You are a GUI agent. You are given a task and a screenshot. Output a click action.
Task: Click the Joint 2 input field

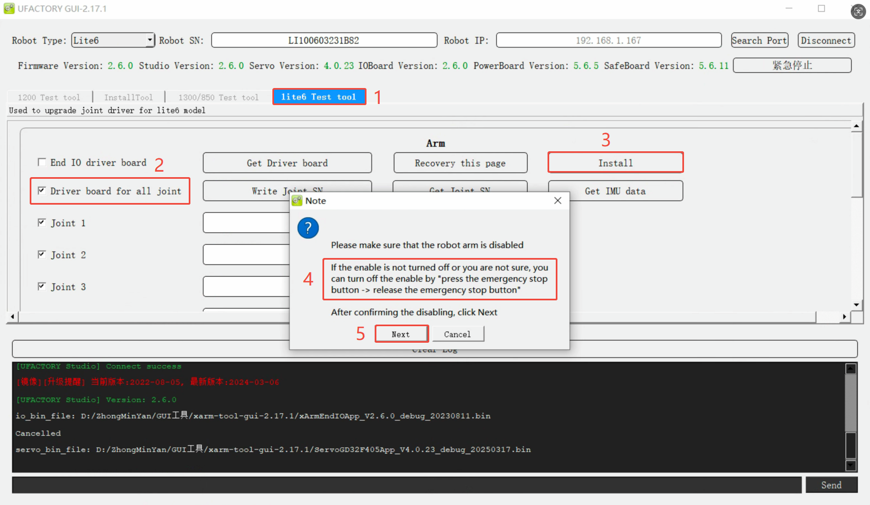(x=247, y=255)
